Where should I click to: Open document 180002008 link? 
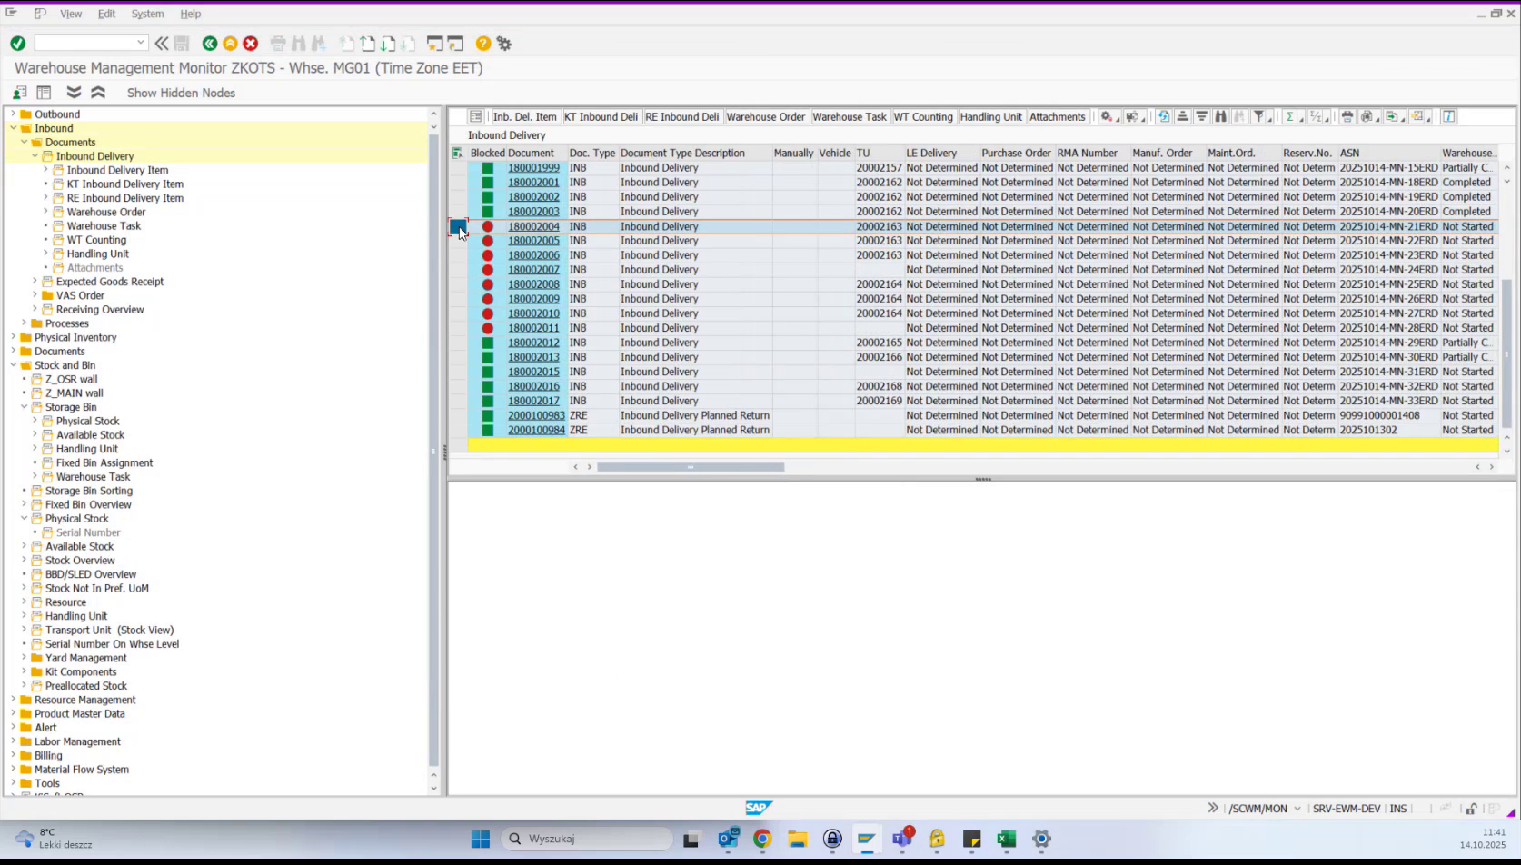533,284
